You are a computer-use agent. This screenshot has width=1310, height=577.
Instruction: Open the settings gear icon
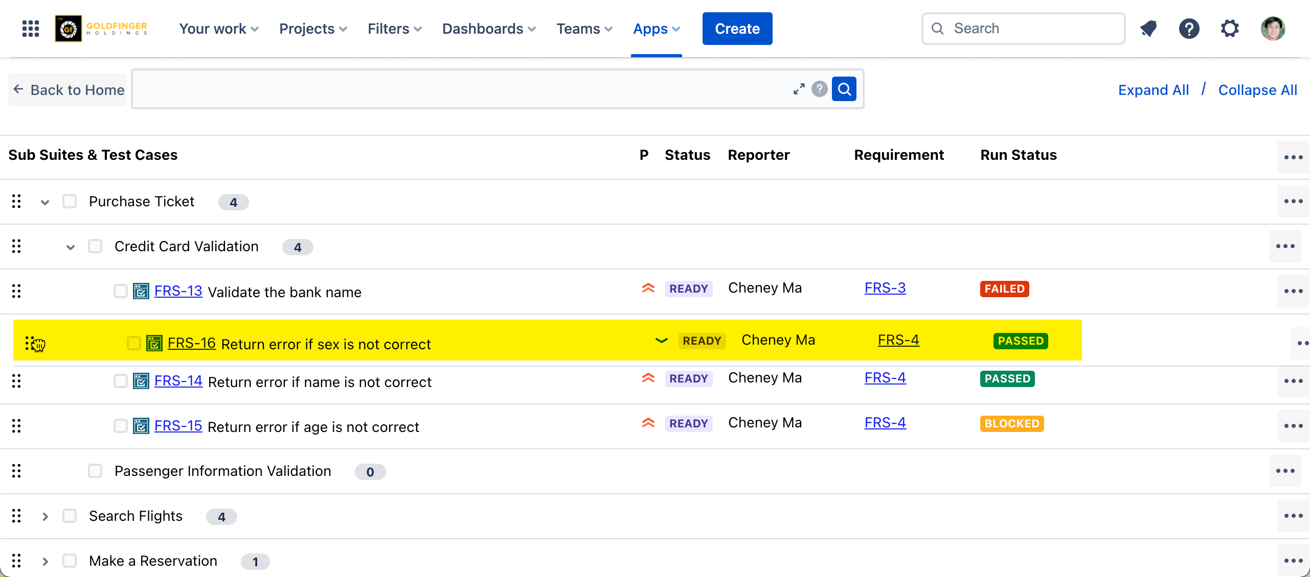click(1230, 29)
